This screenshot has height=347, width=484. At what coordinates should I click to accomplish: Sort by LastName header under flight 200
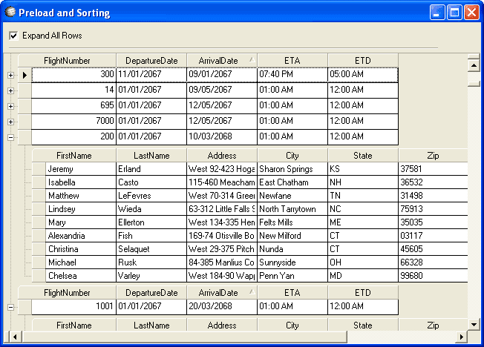151,156
